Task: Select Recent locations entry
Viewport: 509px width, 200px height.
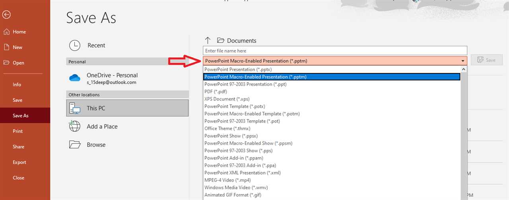Action: (x=127, y=45)
